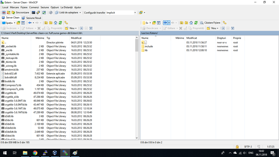Click local select-all filter icon in file toolbar
The height and width of the screenshot is (157, 279).
point(91,28)
